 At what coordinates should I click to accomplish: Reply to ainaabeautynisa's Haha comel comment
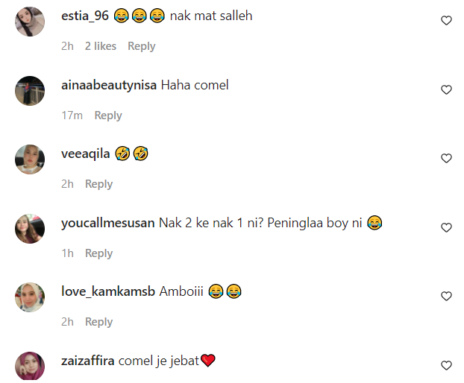[108, 115]
